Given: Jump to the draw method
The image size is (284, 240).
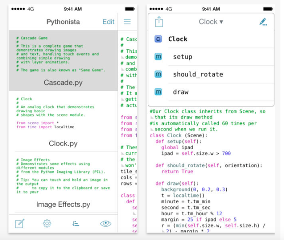Looking at the screenshot, I should [x=211, y=92].
